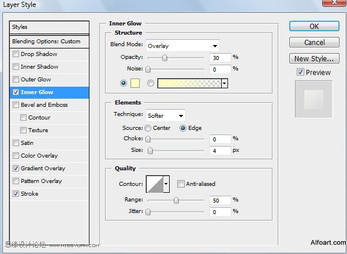Click the Opacity slider handle
This screenshot has height=254, width=347.
(165, 58)
